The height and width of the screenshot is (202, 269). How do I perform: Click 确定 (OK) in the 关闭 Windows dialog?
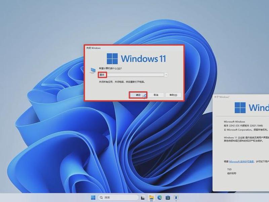pyautogui.click(x=138, y=95)
